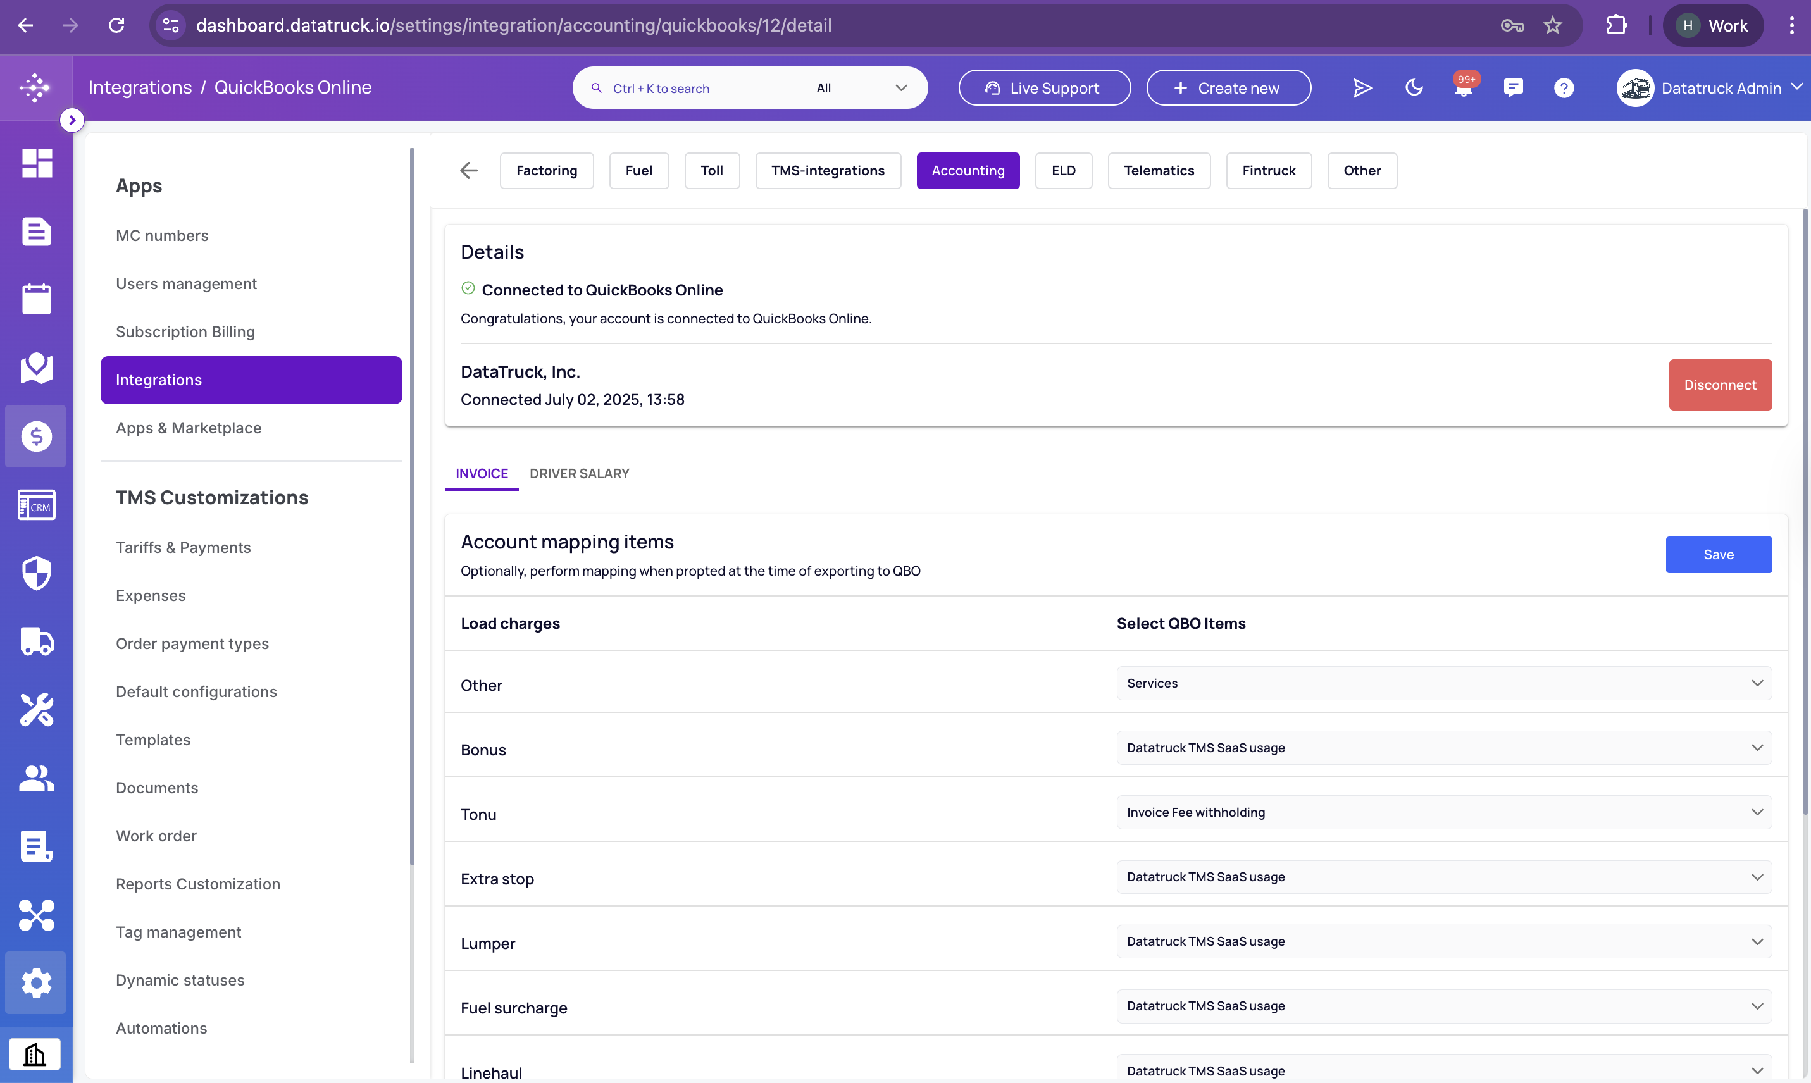Select the INVOICE tab
Viewport: 1811px width, 1083px height.
(x=482, y=474)
